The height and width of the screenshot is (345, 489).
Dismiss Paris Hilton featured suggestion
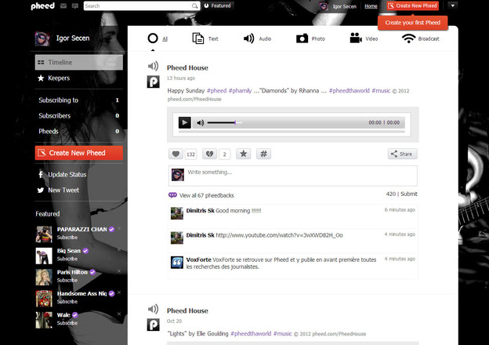(119, 271)
